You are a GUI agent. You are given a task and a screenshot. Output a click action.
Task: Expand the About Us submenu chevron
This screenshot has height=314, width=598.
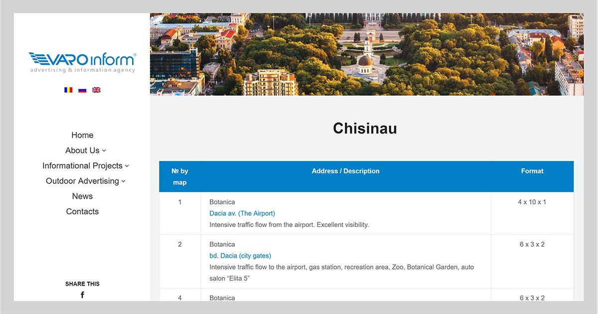(104, 151)
